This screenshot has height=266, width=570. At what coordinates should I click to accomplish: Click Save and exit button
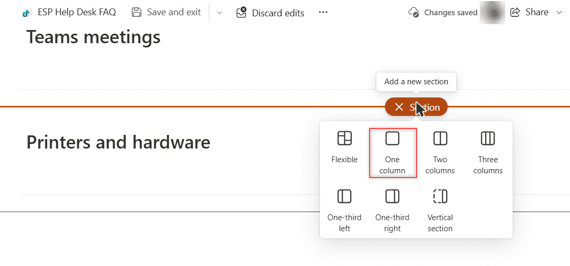[x=166, y=12]
